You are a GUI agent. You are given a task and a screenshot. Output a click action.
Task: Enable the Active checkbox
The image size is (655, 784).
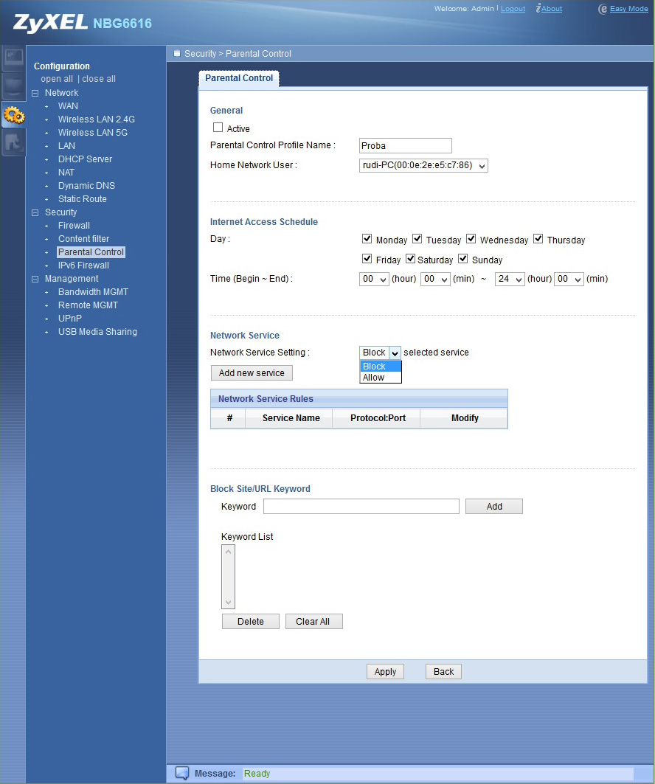[x=218, y=128]
